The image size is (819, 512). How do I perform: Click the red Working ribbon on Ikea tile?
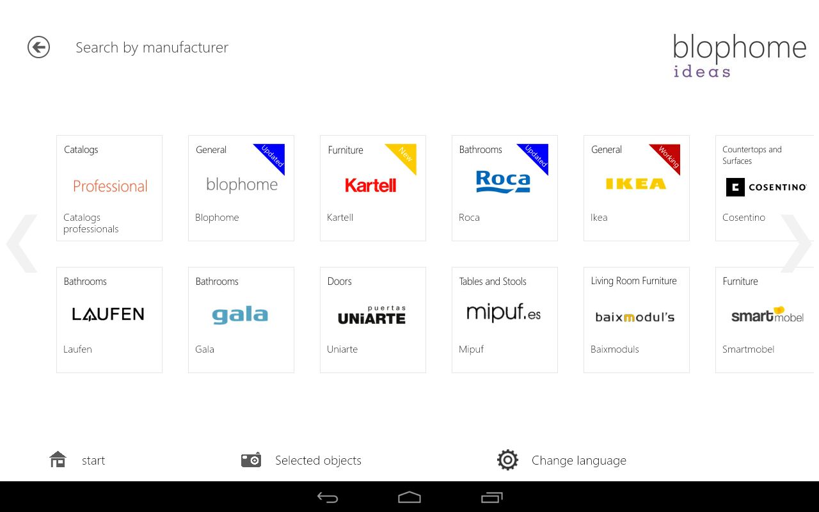[668, 155]
